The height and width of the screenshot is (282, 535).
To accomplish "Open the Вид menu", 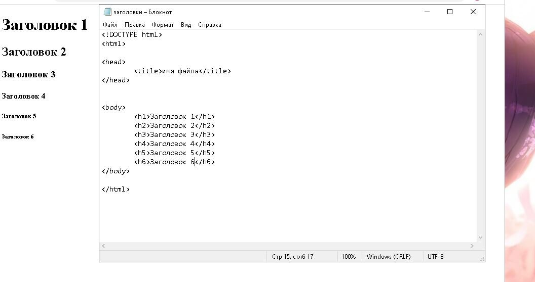I will 186,25.
